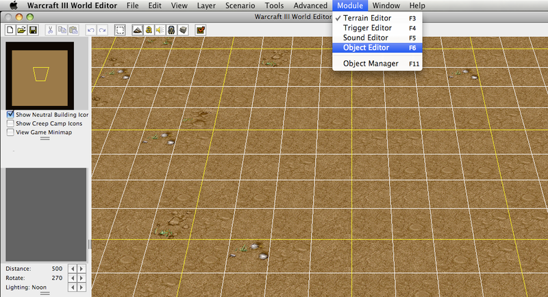Open Sound Editor via speaker icon

pyautogui.click(x=160, y=30)
